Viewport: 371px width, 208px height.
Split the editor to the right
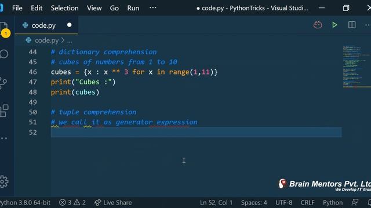point(352,25)
